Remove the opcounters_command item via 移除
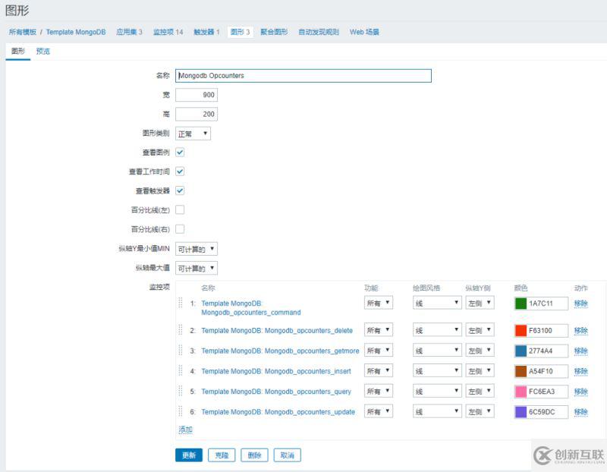Screen dimensions: 607x472 (x=581, y=304)
